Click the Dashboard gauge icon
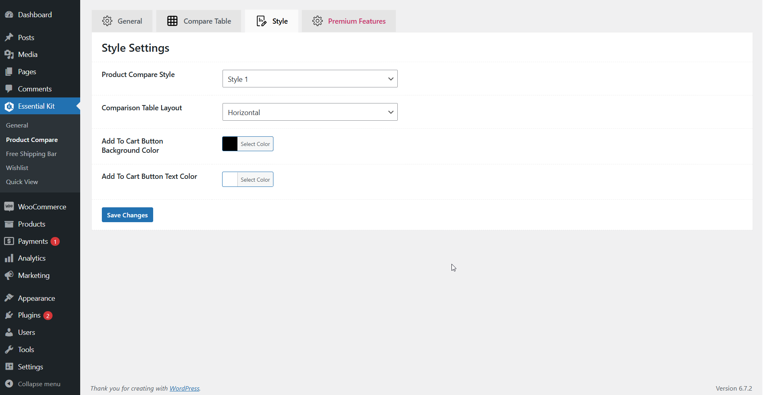763x395 pixels. pyautogui.click(x=9, y=15)
